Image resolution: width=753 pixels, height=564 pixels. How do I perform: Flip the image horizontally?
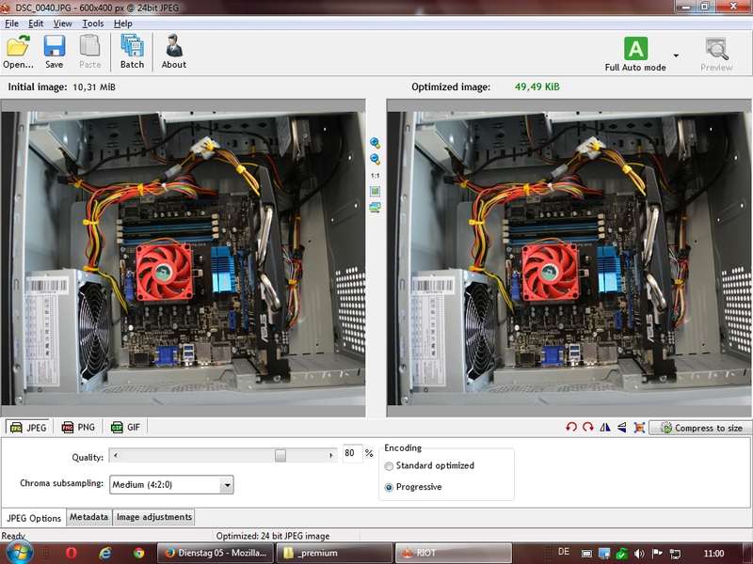pos(605,427)
